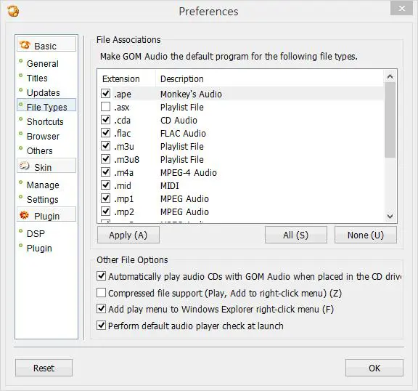The height and width of the screenshot is (391, 418).
Task: Click the bullet icon beside Manage
Action: 21,182
